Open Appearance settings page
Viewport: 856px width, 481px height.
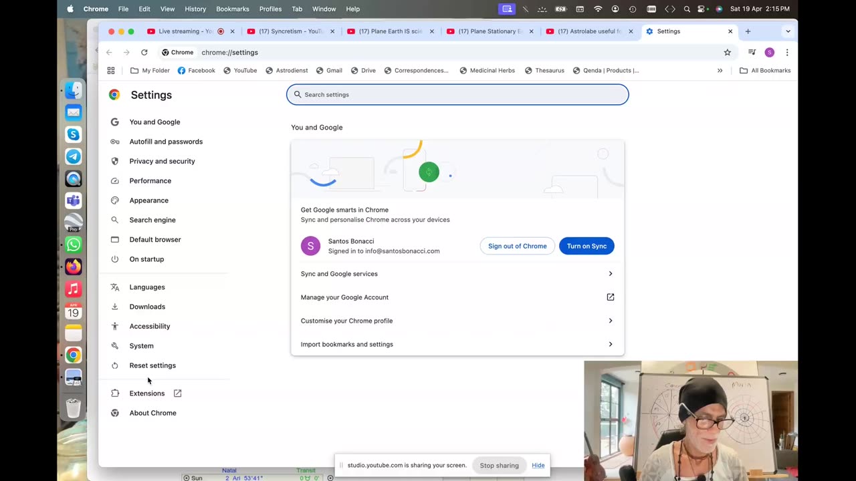(148, 200)
